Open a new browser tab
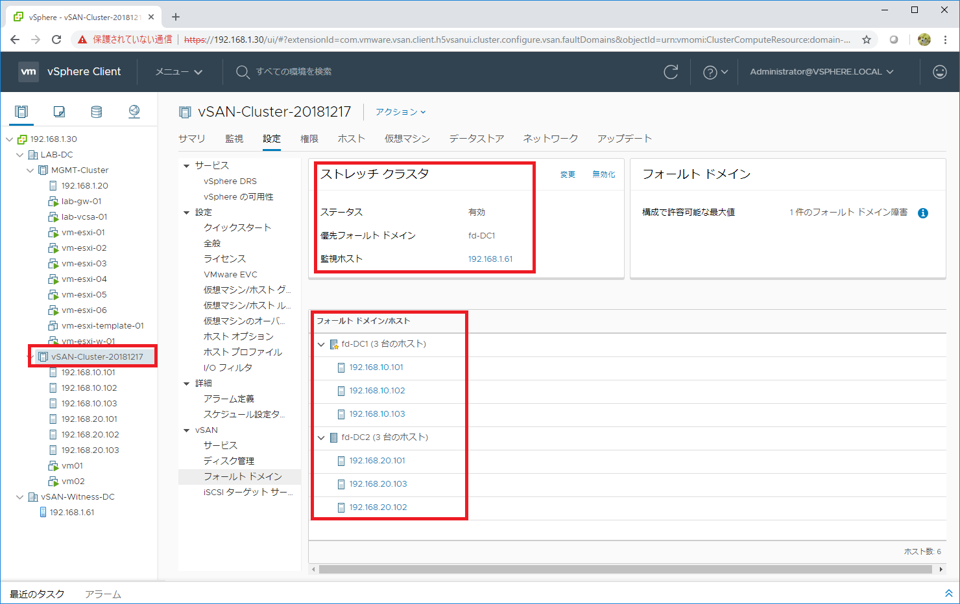 pos(175,17)
